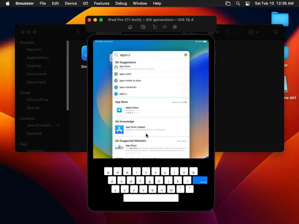Take a screenshot with the camera icon
This screenshot has height=224, width=299.
143,27
